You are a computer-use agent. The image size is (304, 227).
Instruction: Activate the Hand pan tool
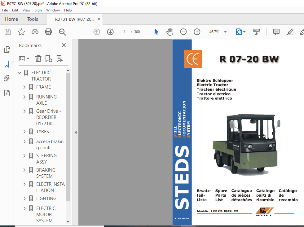170,32
